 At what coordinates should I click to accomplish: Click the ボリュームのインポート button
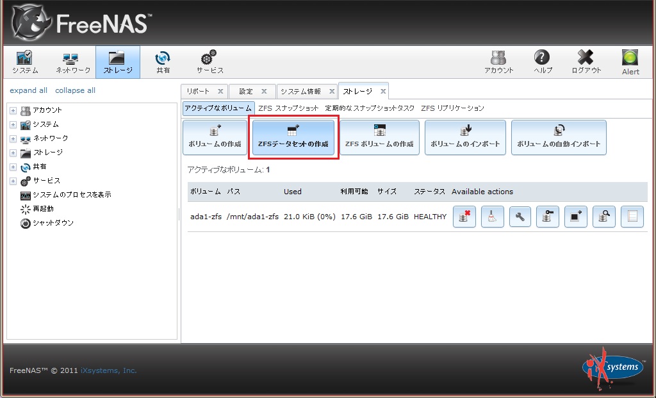[x=465, y=138]
